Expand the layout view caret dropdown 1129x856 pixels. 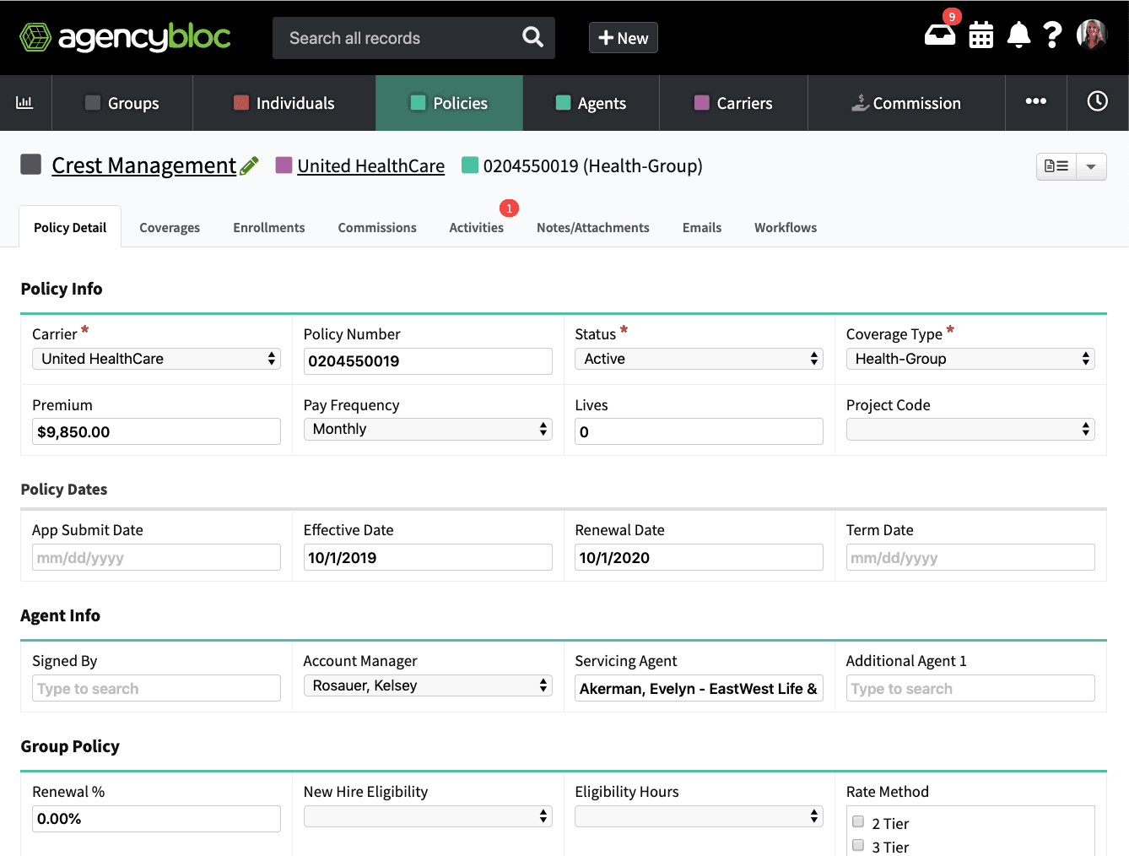click(x=1091, y=166)
